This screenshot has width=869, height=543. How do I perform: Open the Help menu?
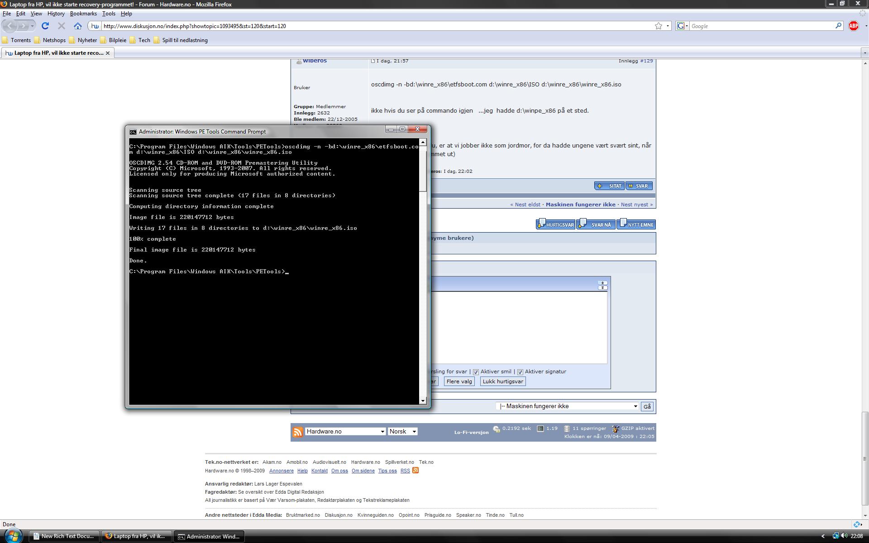click(126, 14)
